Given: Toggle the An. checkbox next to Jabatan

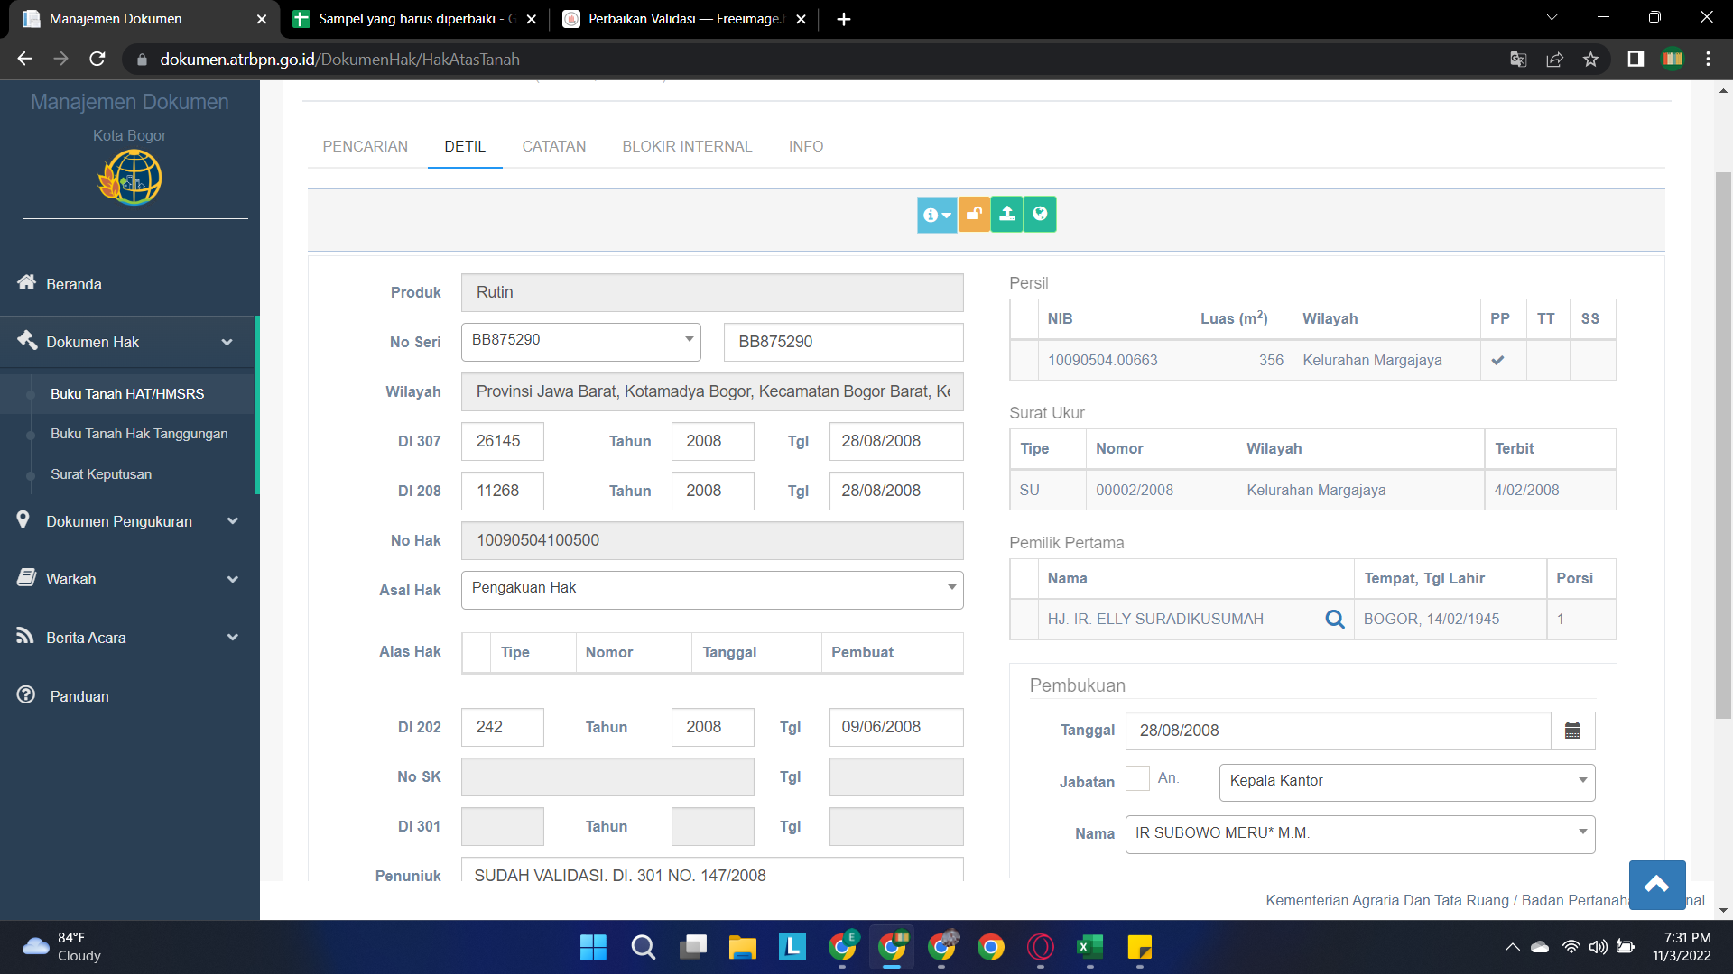Looking at the screenshot, I should 1137,778.
